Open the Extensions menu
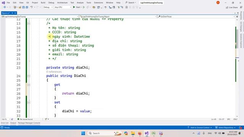Screen dimensions: 244x137 pos(98,3)
